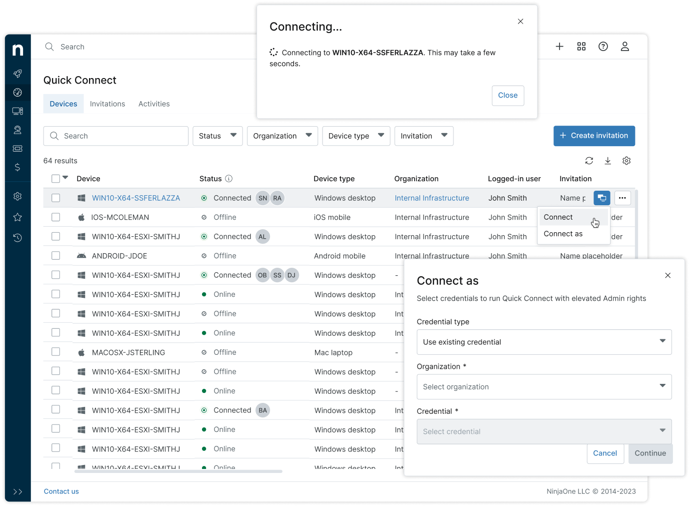Select the WIN10-X64-SSFERLAZZA row checkbox
This screenshot has height=506, width=689.
(x=56, y=198)
